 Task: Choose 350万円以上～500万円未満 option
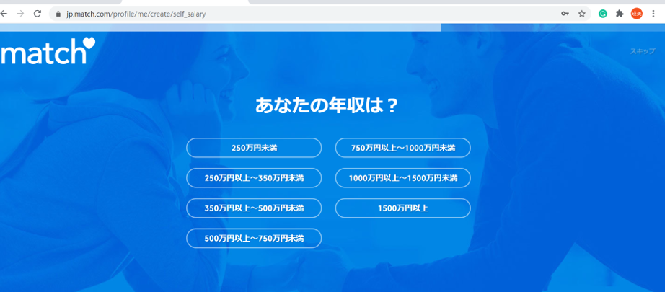(254, 208)
